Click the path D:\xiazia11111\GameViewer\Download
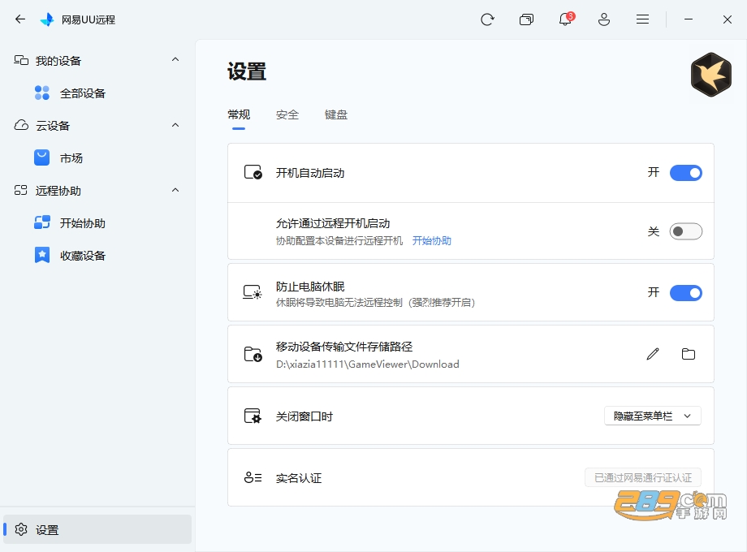The image size is (747, 552). (368, 364)
